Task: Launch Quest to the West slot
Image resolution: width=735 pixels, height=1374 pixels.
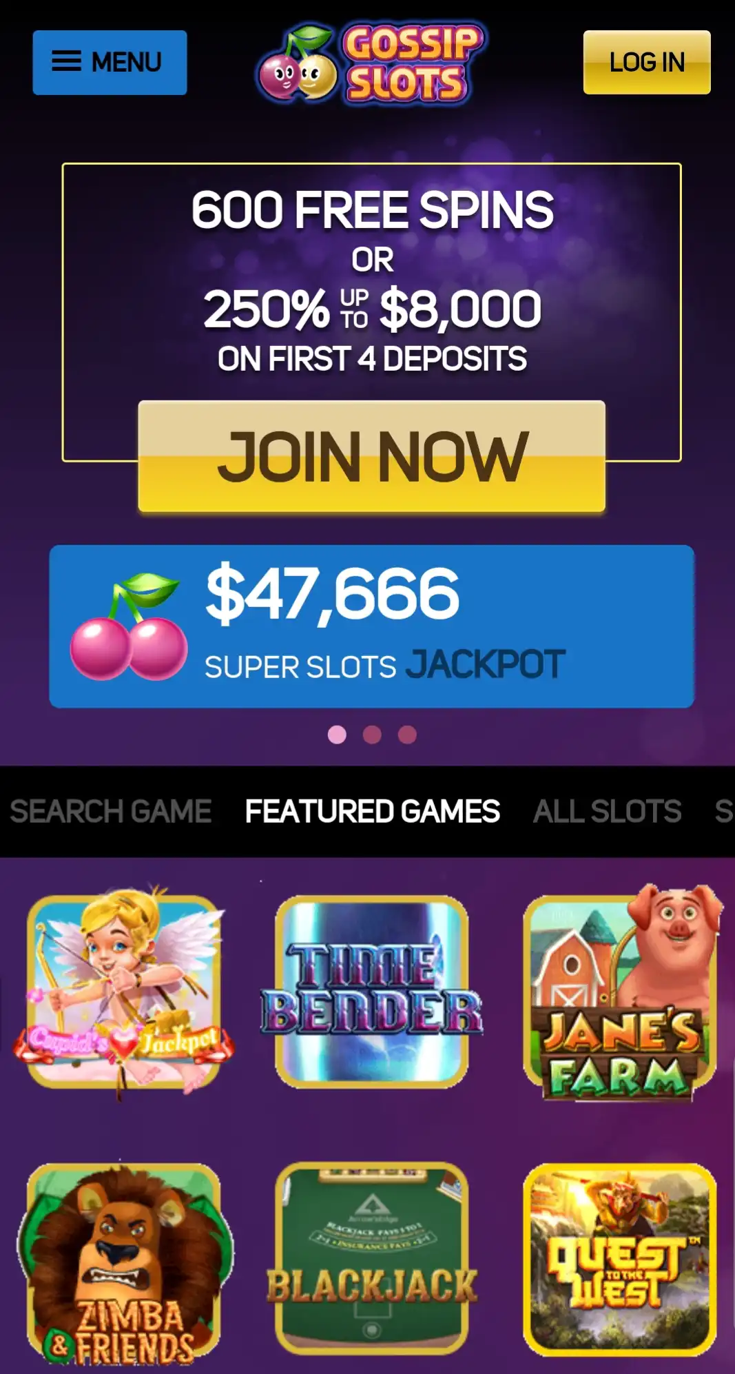Action: (620, 1260)
